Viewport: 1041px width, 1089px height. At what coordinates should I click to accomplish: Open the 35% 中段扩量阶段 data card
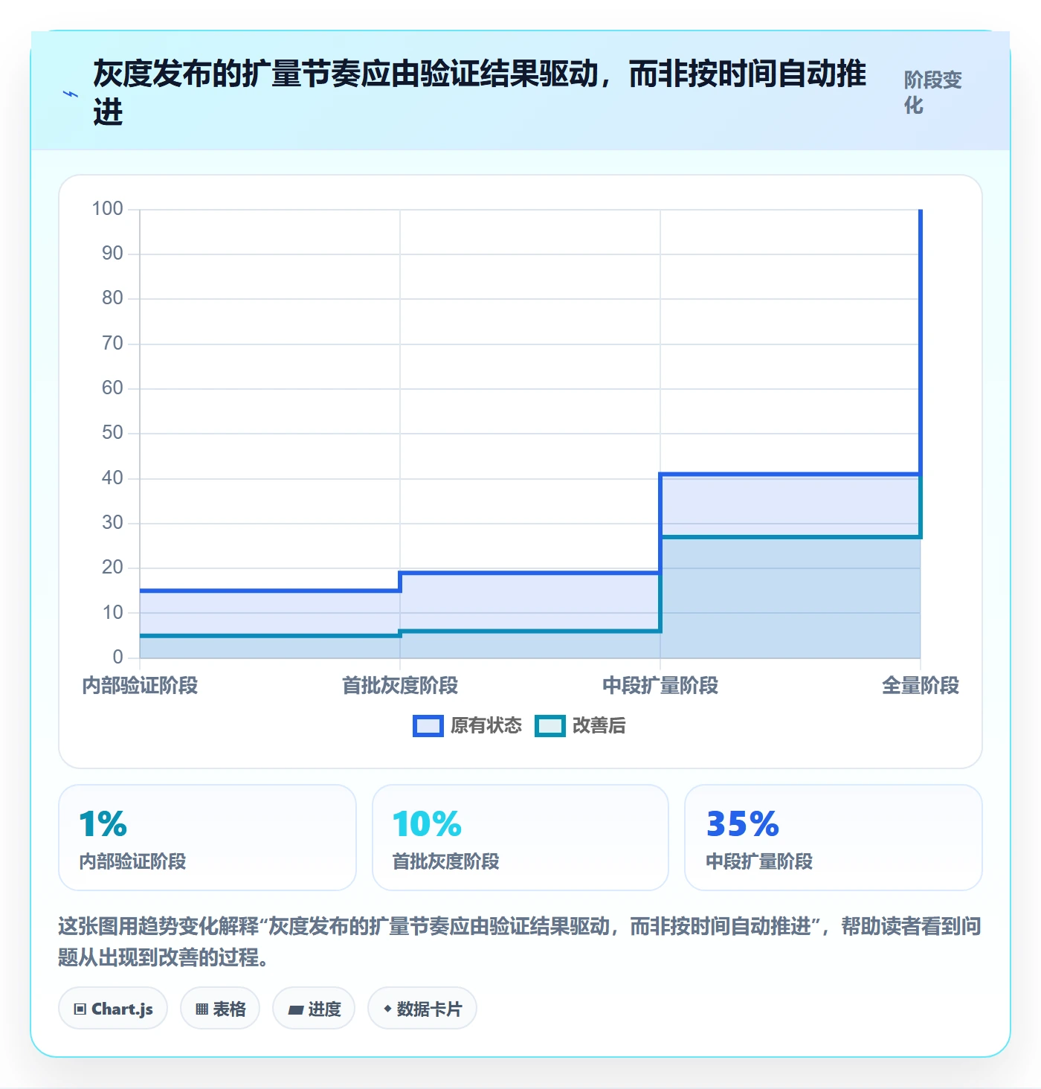pyautogui.click(x=834, y=838)
